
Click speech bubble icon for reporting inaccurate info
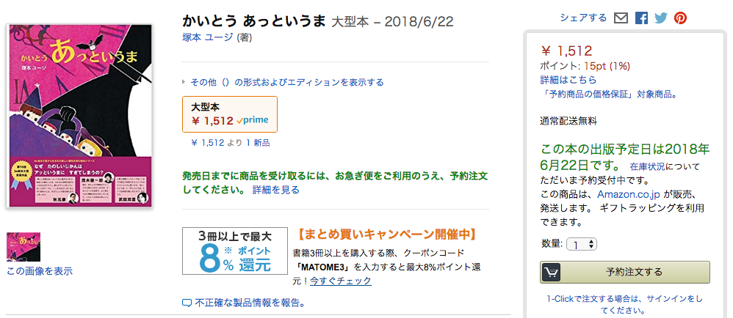[187, 303]
